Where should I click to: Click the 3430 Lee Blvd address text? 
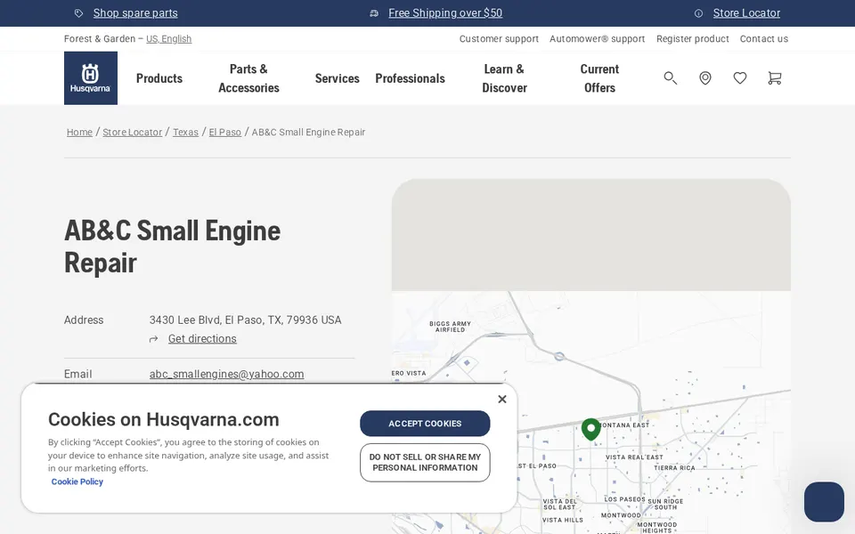(x=246, y=320)
